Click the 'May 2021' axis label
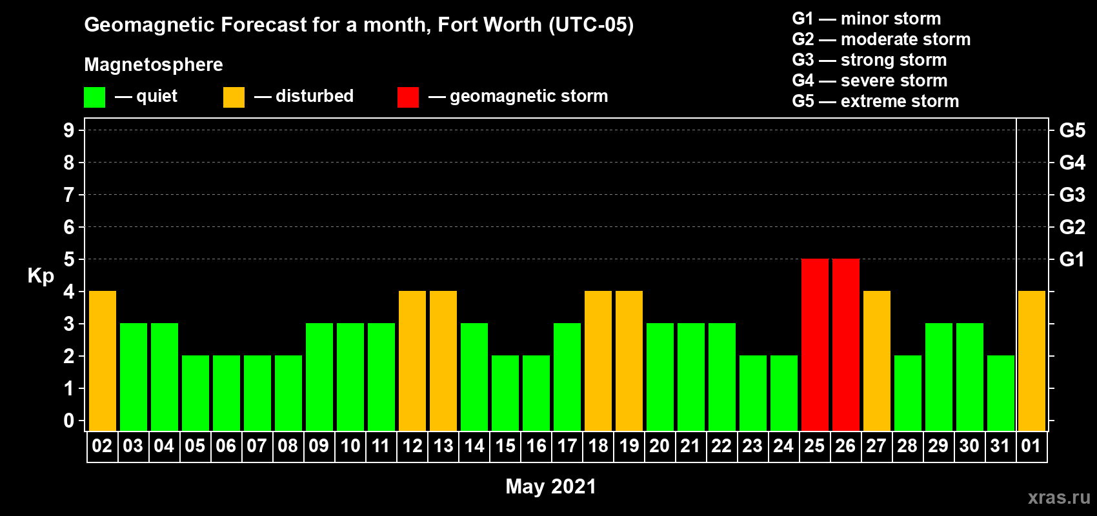 [551, 486]
